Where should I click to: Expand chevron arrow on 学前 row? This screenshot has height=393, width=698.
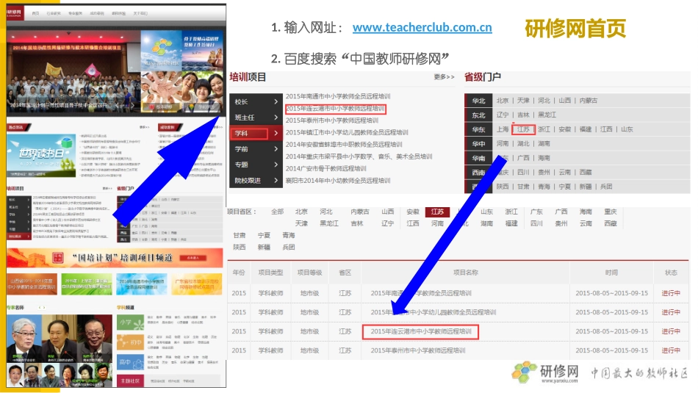[x=276, y=149]
